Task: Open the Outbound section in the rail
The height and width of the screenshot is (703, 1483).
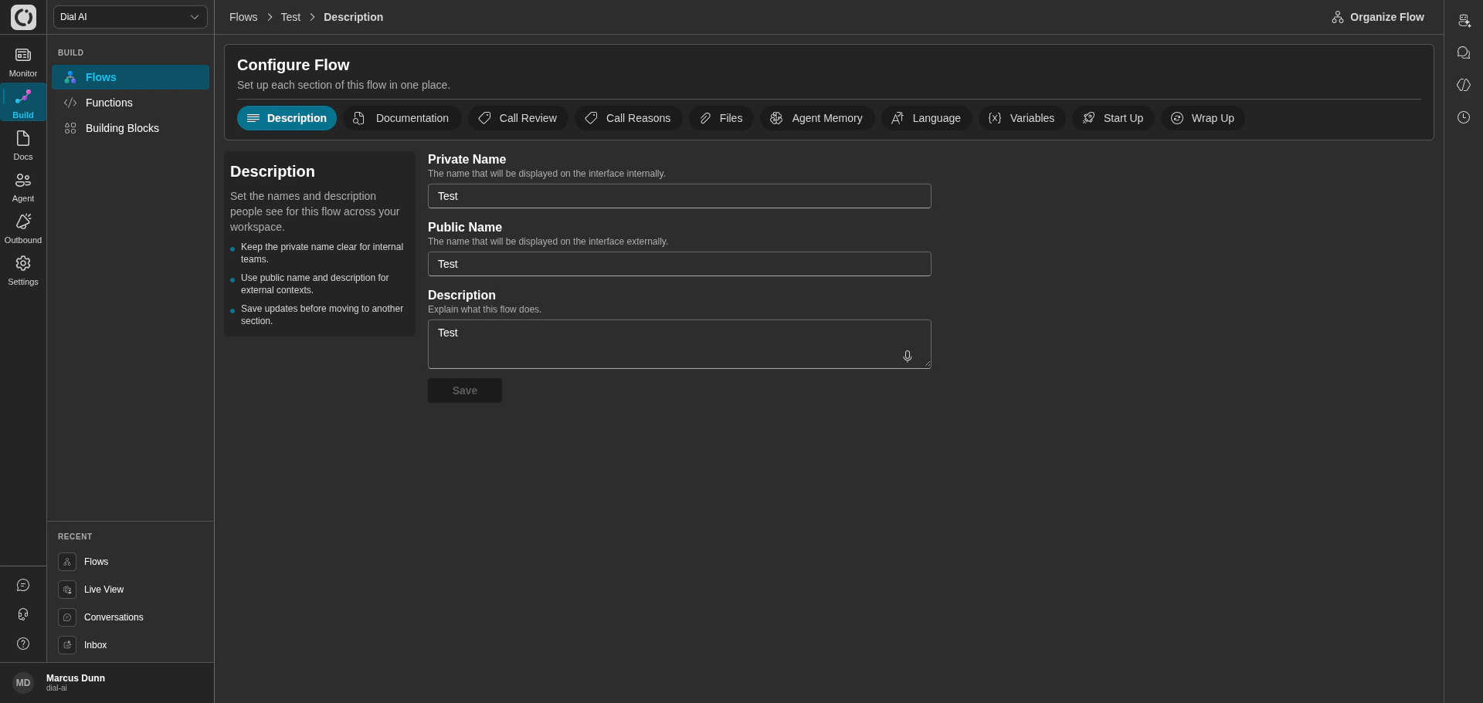Action: point(23,228)
